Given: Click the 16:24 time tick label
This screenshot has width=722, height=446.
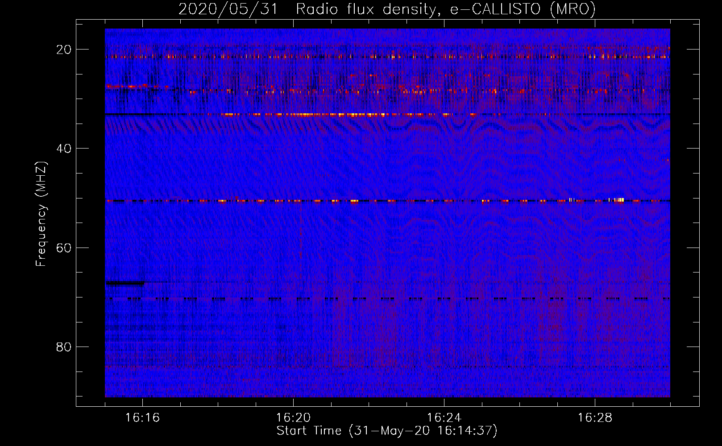Looking at the screenshot, I should click(444, 418).
